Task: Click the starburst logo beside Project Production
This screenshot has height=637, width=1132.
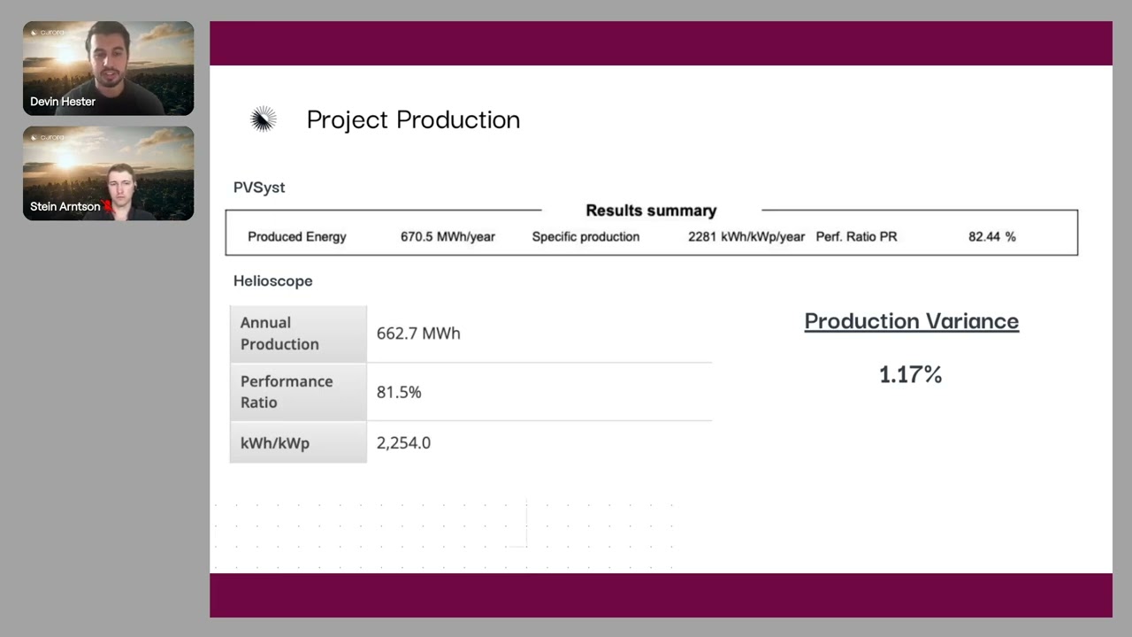Action: 264,119
